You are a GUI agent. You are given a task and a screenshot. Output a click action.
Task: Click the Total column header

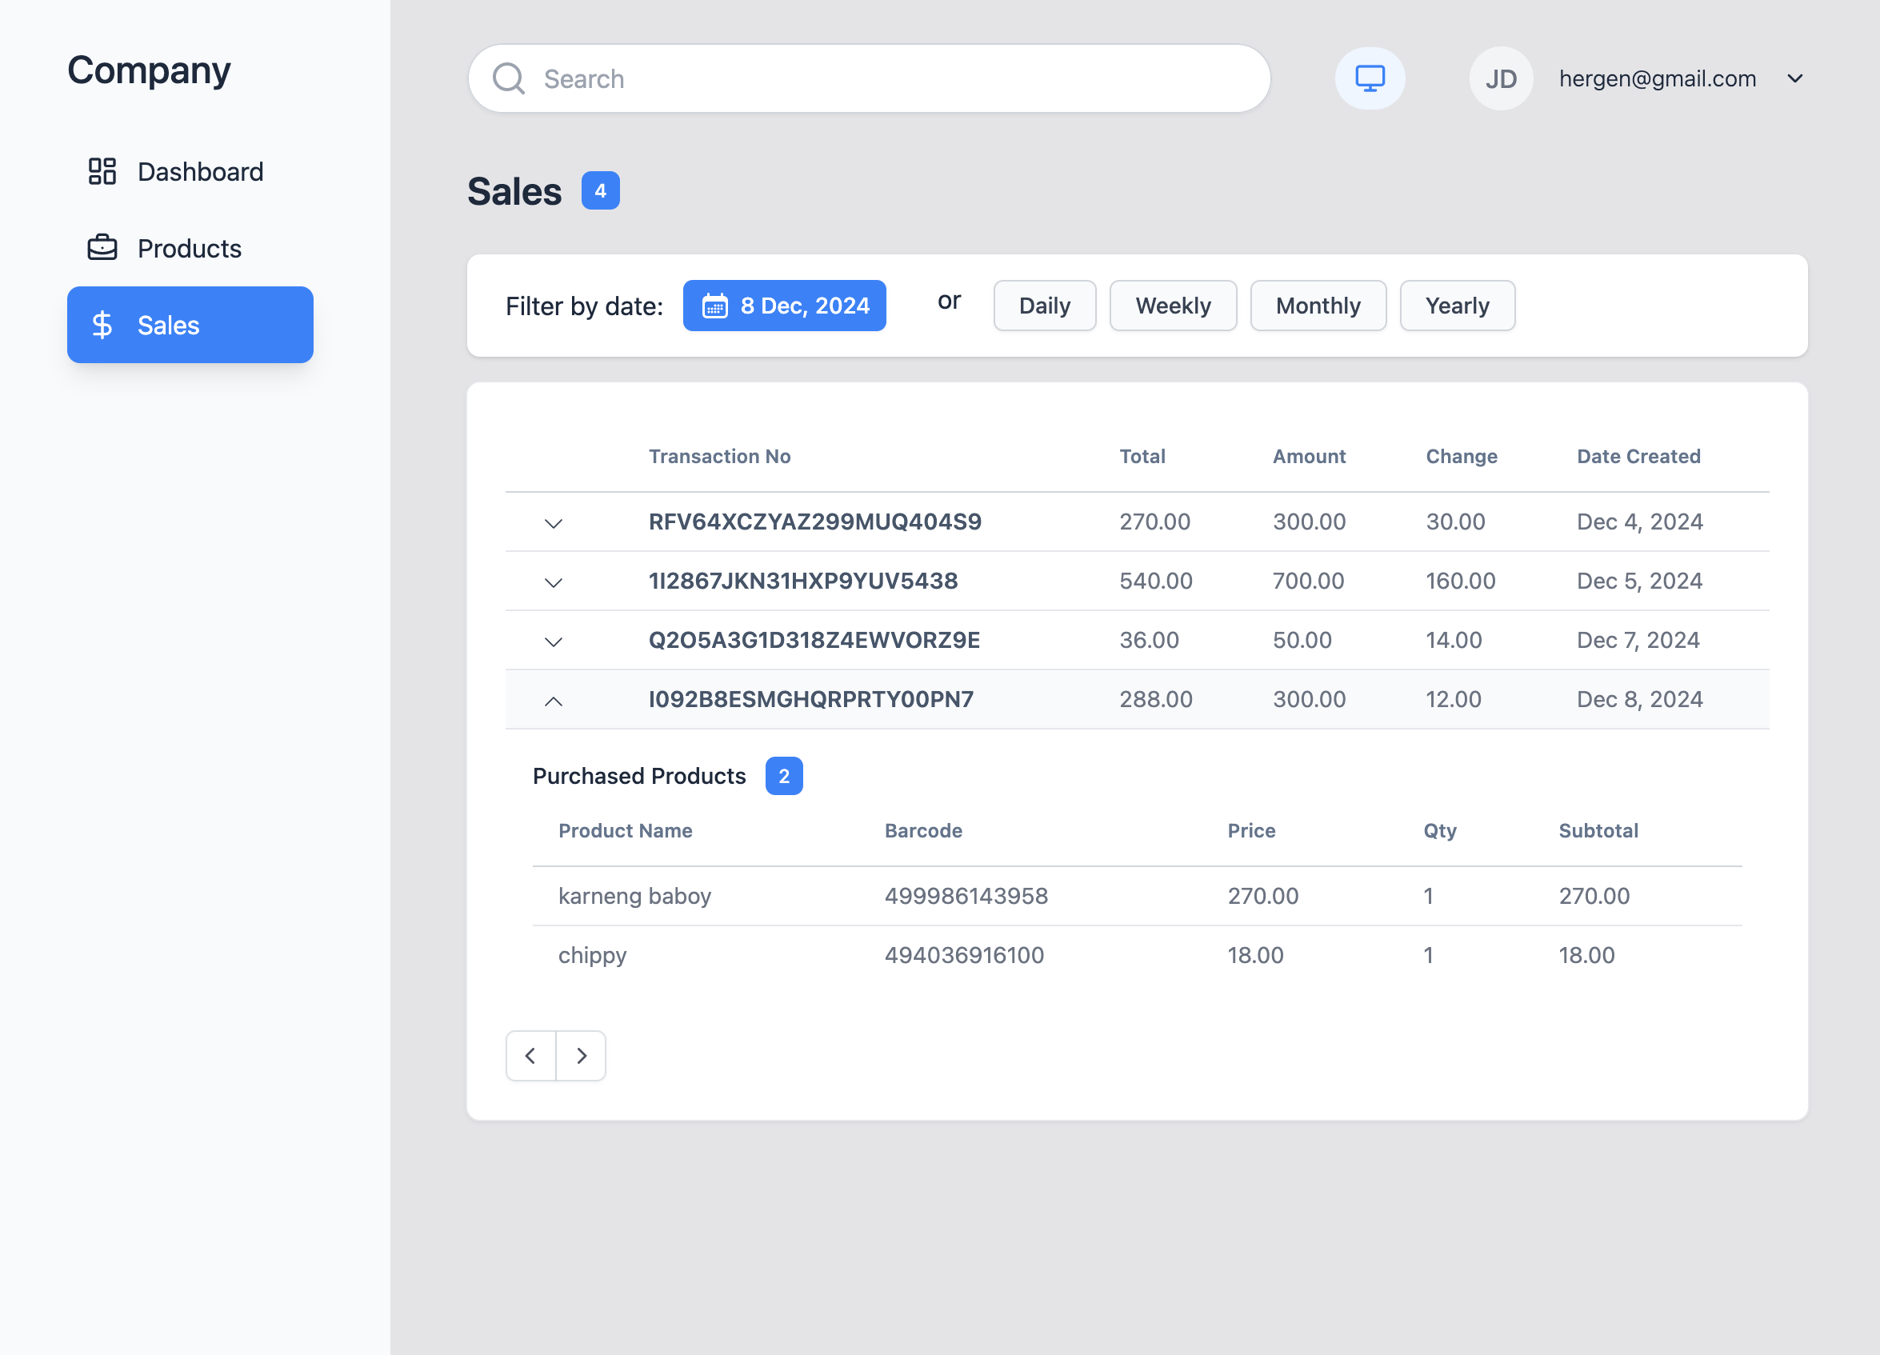coord(1142,456)
